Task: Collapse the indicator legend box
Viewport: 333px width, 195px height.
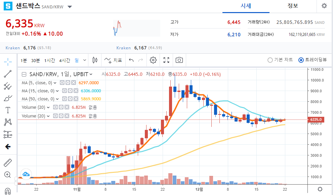Action: pyautogui.click(x=24, y=74)
